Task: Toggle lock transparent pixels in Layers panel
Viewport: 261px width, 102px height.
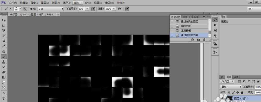Action: click(229, 92)
